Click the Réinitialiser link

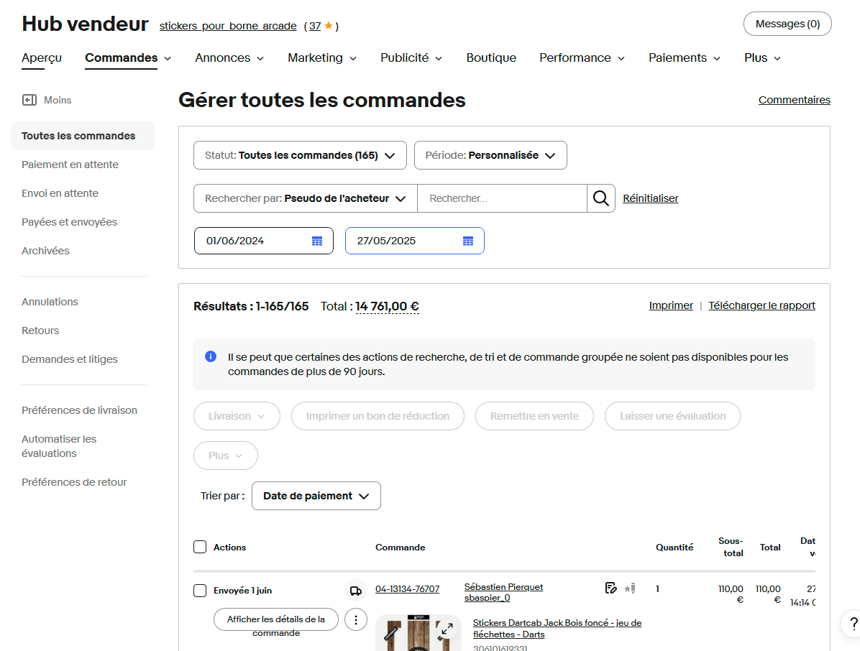pyautogui.click(x=651, y=198)
